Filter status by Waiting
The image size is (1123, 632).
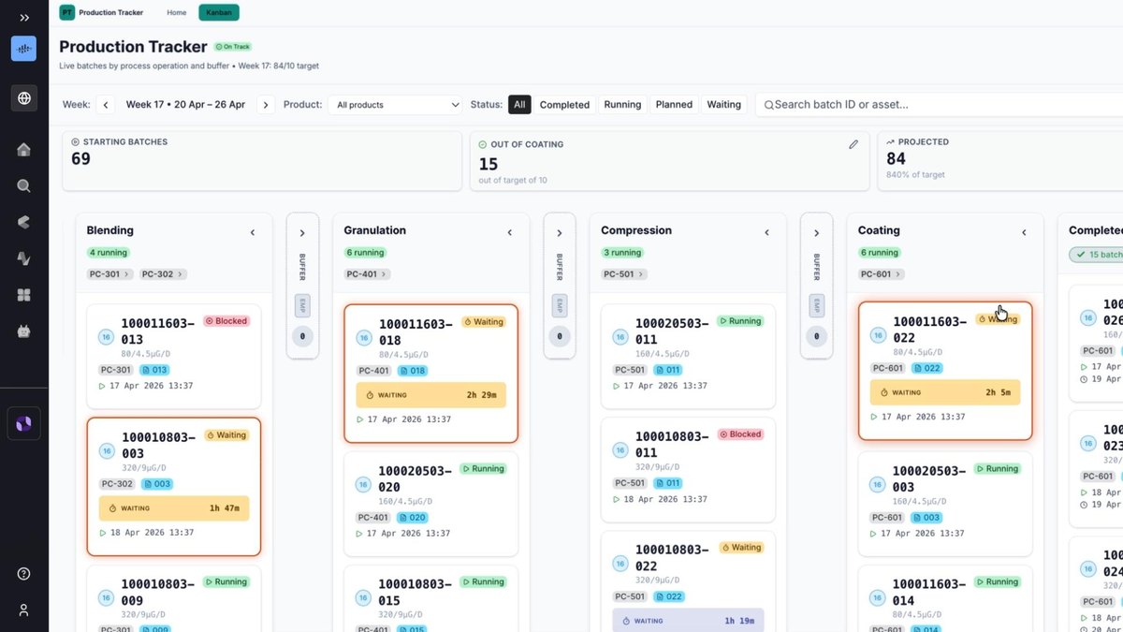click(x=723, y=105)
